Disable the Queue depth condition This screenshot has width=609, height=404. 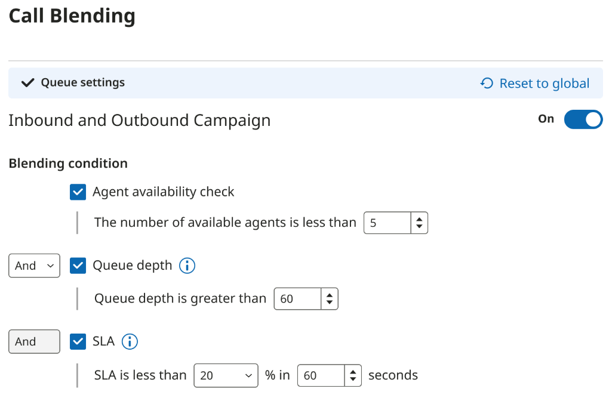click(x=78, y=265)
